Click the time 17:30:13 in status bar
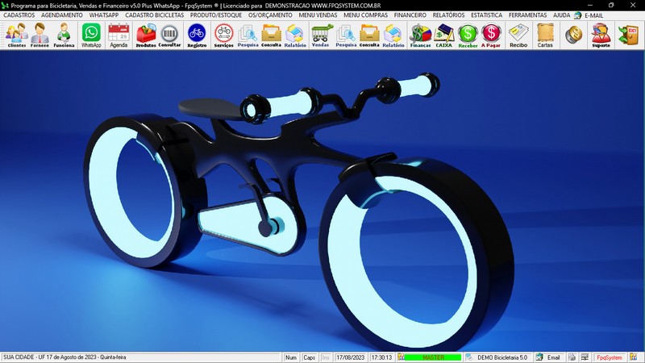645x363 pixels. 381,357
